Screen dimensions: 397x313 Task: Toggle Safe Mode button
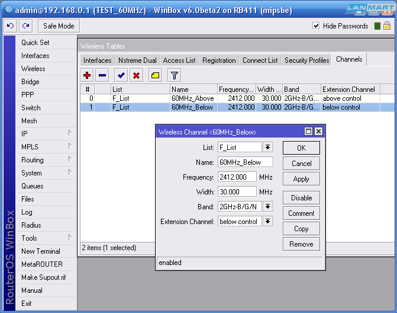coord(59,26)
